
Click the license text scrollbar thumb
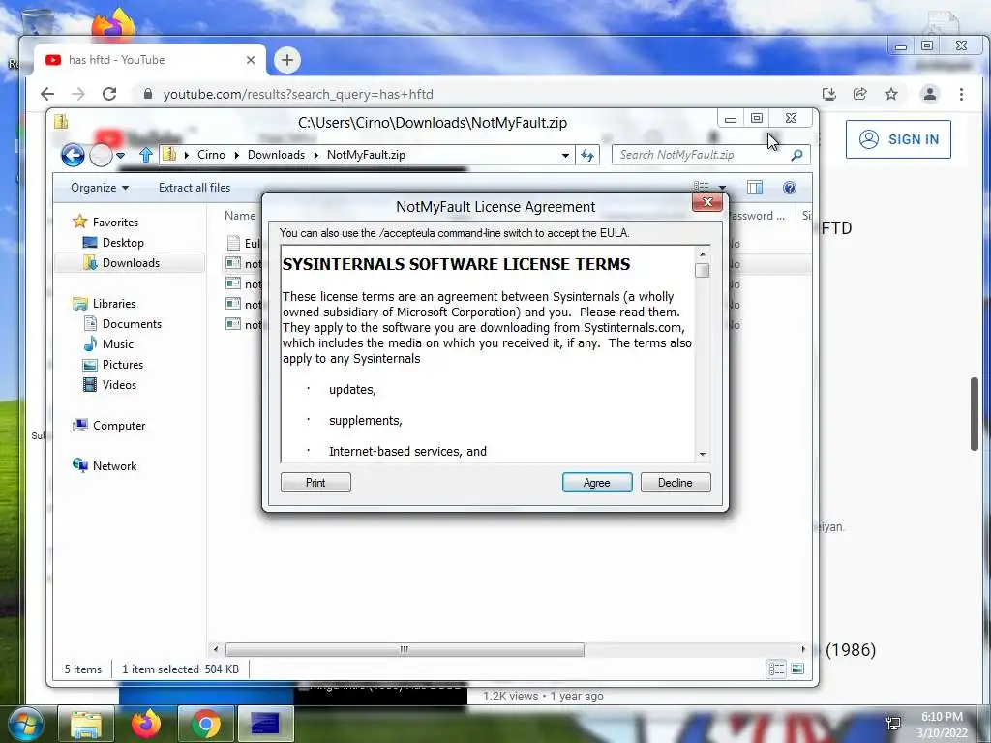702,271
